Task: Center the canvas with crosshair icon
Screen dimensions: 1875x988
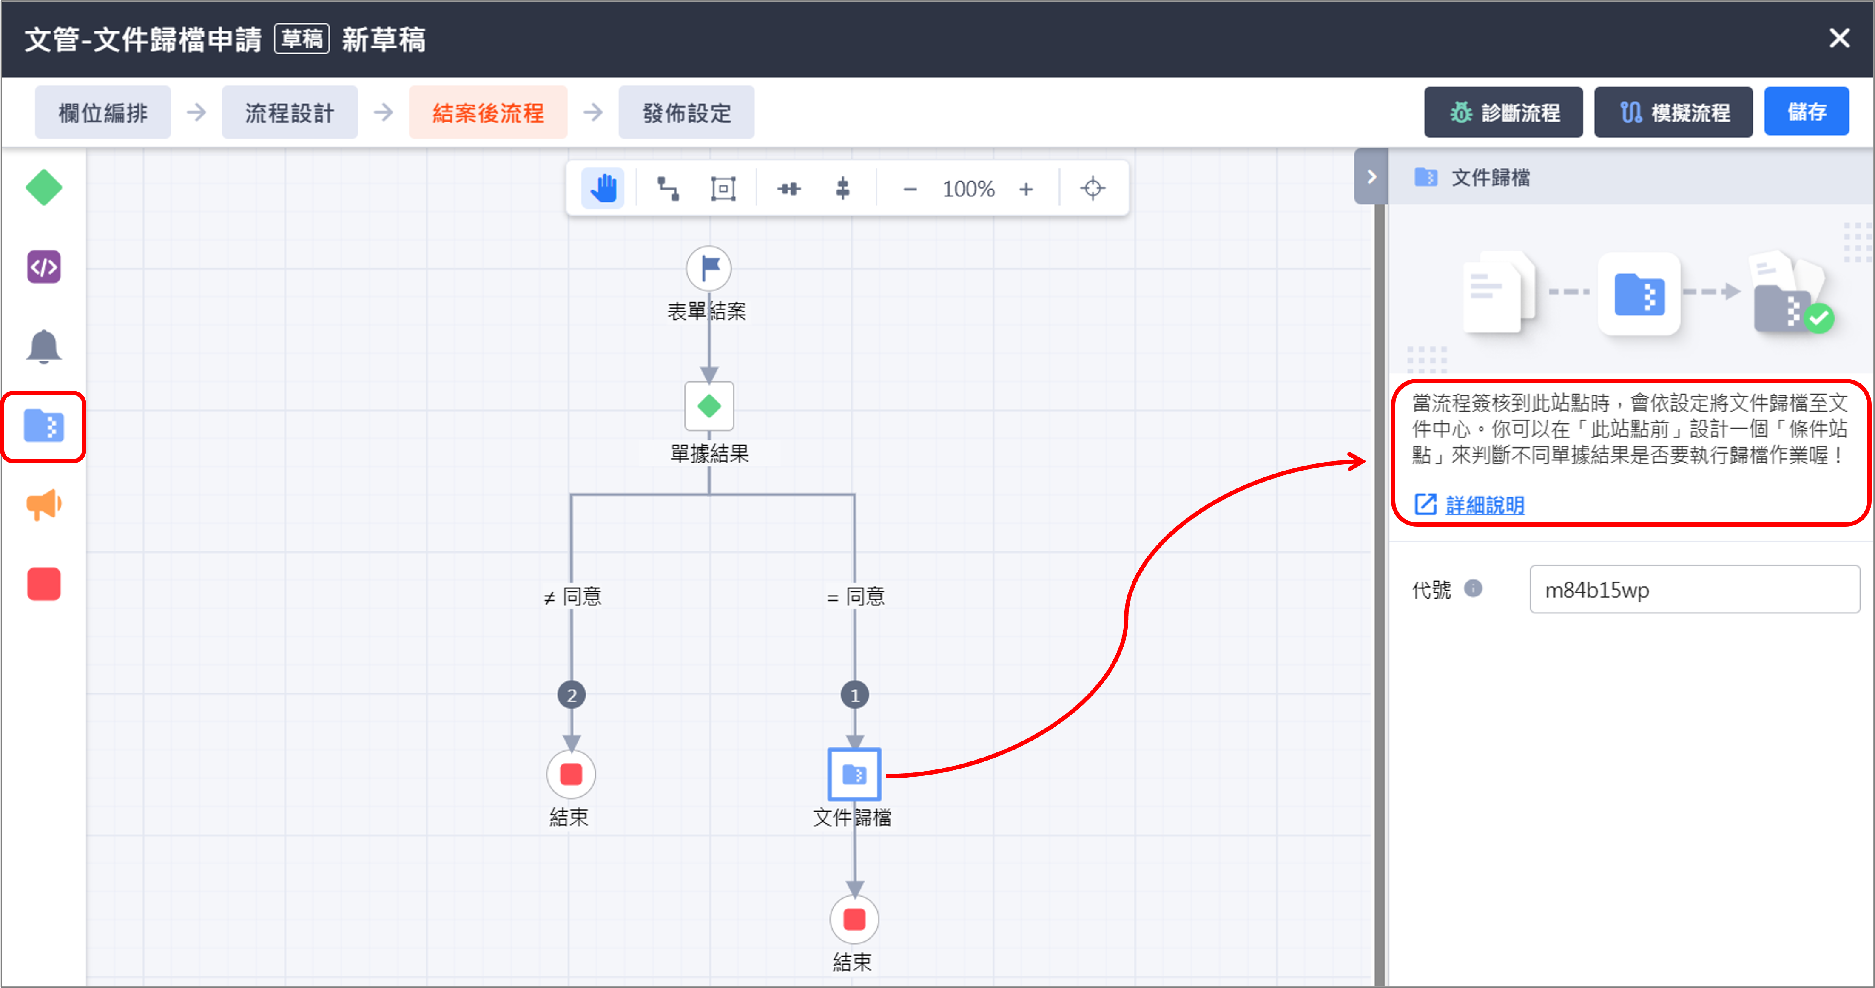Action: pyautogui.click(x=1093, y=188)
